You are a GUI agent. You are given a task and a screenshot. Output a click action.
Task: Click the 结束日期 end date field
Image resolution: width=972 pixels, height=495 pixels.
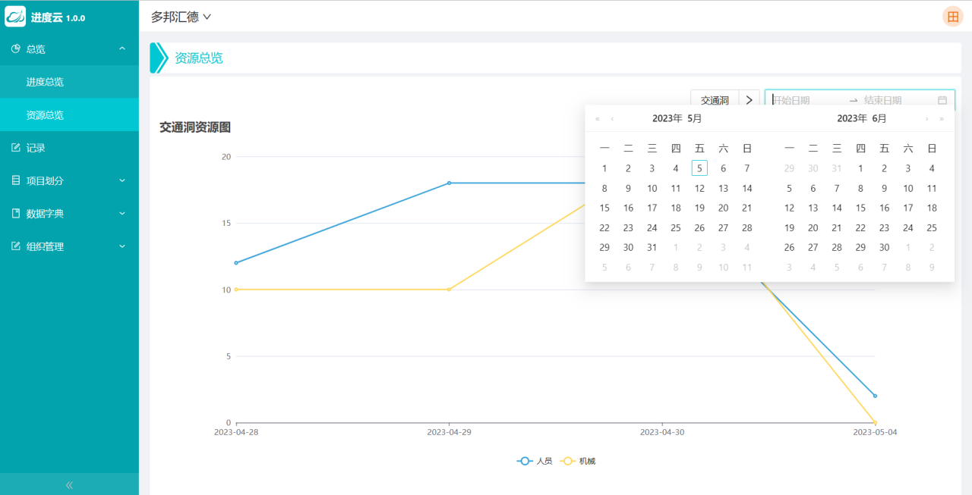[x=883, y=100]
